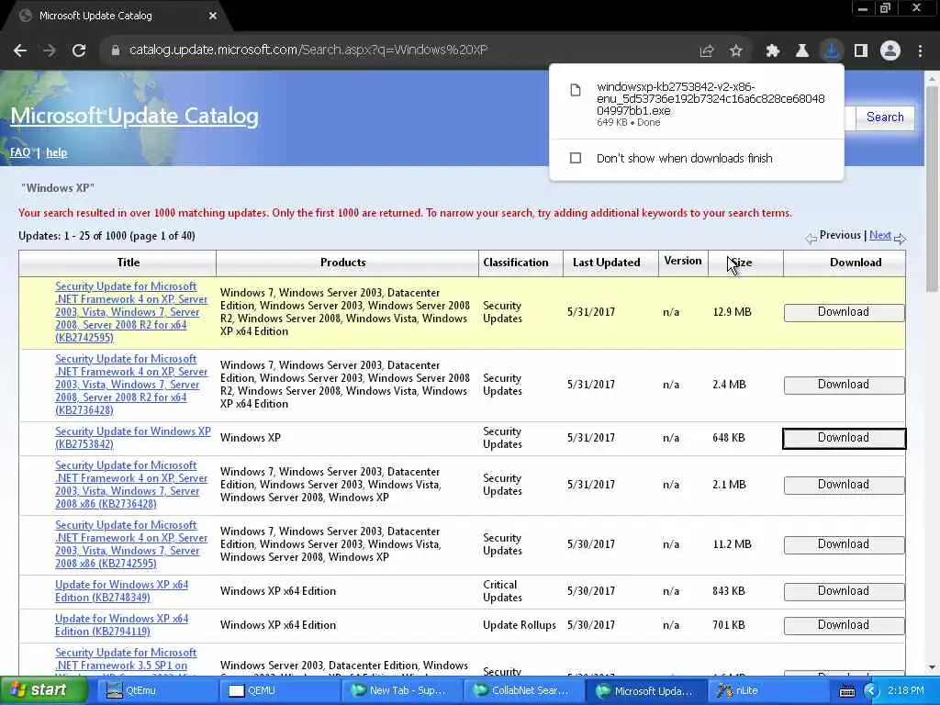Close the Microsoft Update Catalog tab
Image resolution: width=940 pixels, height=705 pixels.
pyautogui.click(x=213, y=16)
